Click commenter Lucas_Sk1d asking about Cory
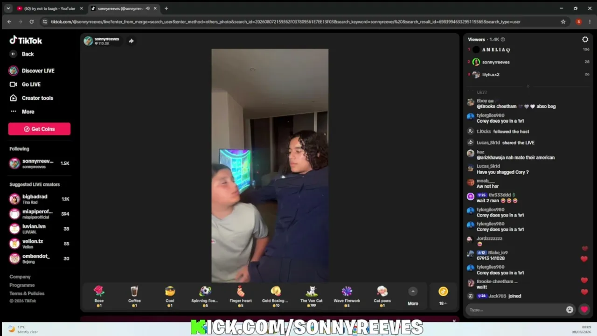 [488, 166]
